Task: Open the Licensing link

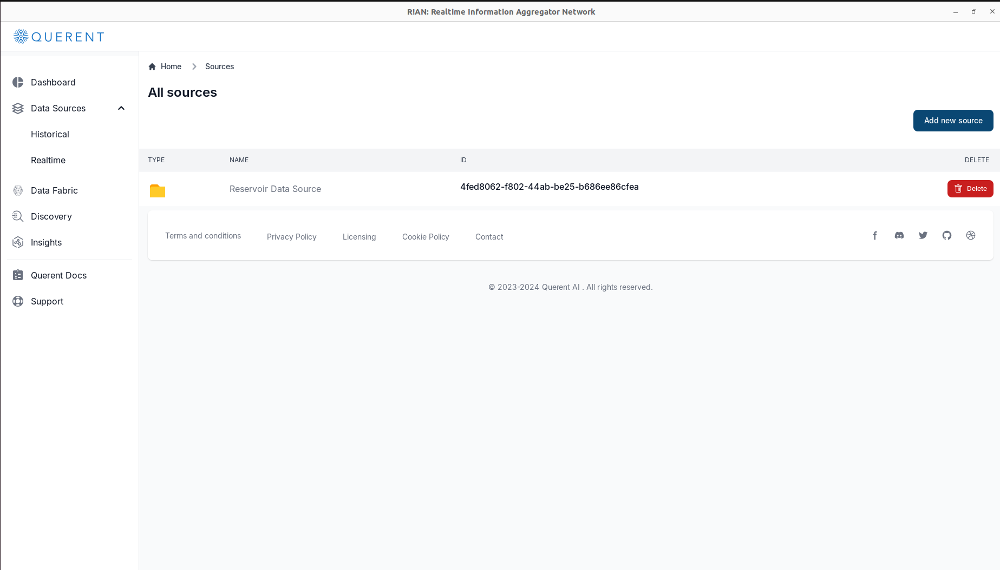Action: point(359,237)
